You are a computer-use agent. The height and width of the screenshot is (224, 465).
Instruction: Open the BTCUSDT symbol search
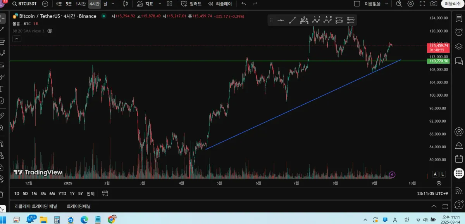click(x=24, y=3)
